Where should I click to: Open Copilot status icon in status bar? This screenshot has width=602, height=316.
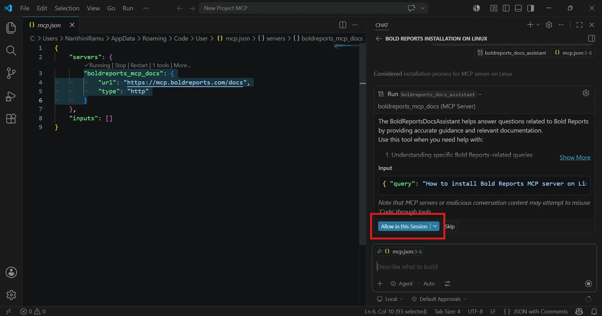579,311
